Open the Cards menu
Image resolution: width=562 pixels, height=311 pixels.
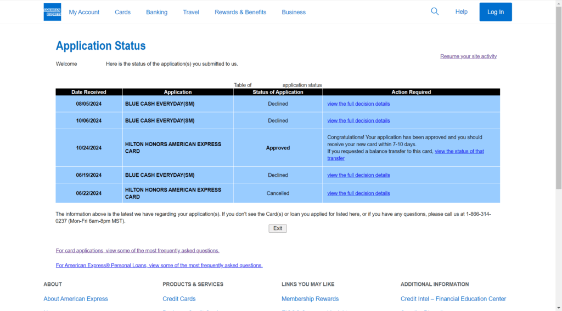pyautogui.click(x=122, y=12)
